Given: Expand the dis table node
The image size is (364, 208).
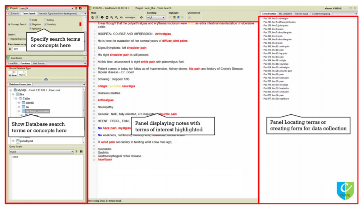Looking at the screenshot, I should 19,107.
